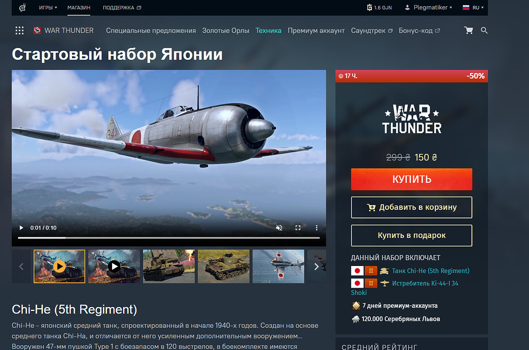This screenshot has width=529, height=350.
Task: Click the discounted price 150 ₴
Action: [426, 158]
